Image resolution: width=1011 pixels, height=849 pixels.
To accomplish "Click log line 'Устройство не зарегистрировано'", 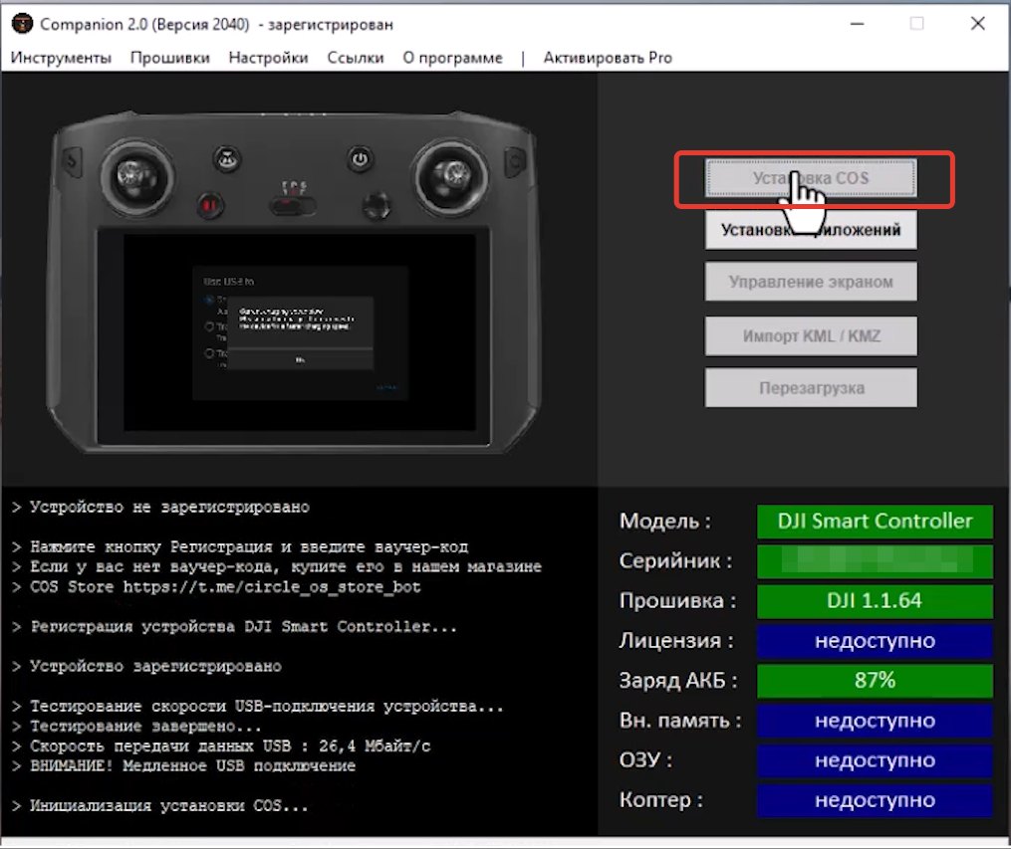I will pos(160,508).
